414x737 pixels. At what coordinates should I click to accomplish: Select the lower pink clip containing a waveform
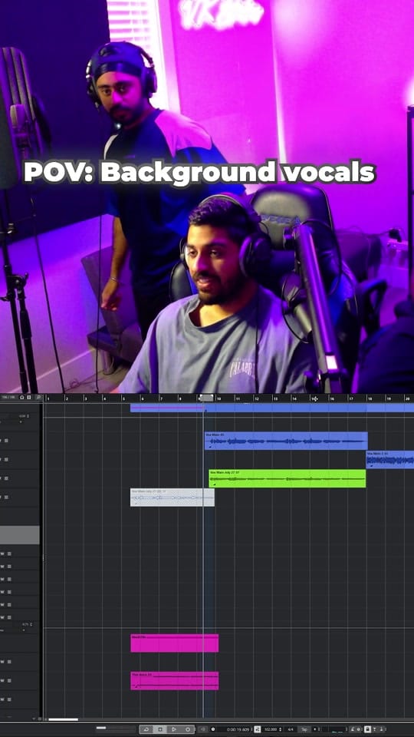coord(175,681)
